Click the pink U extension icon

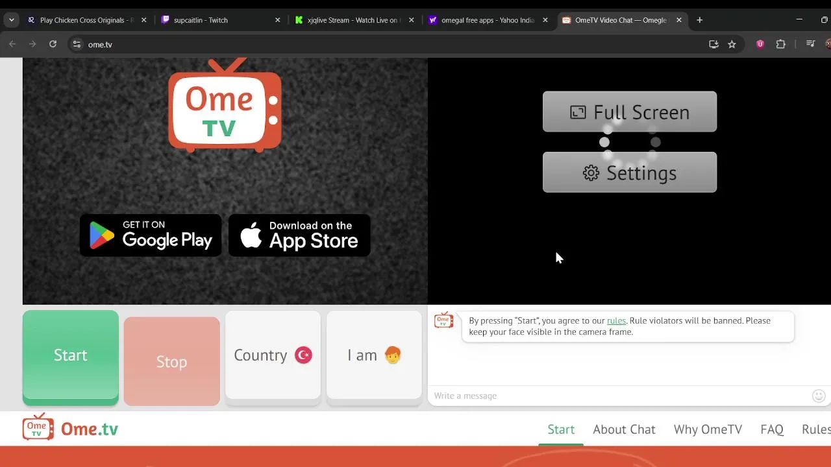(x=760, y=44)
